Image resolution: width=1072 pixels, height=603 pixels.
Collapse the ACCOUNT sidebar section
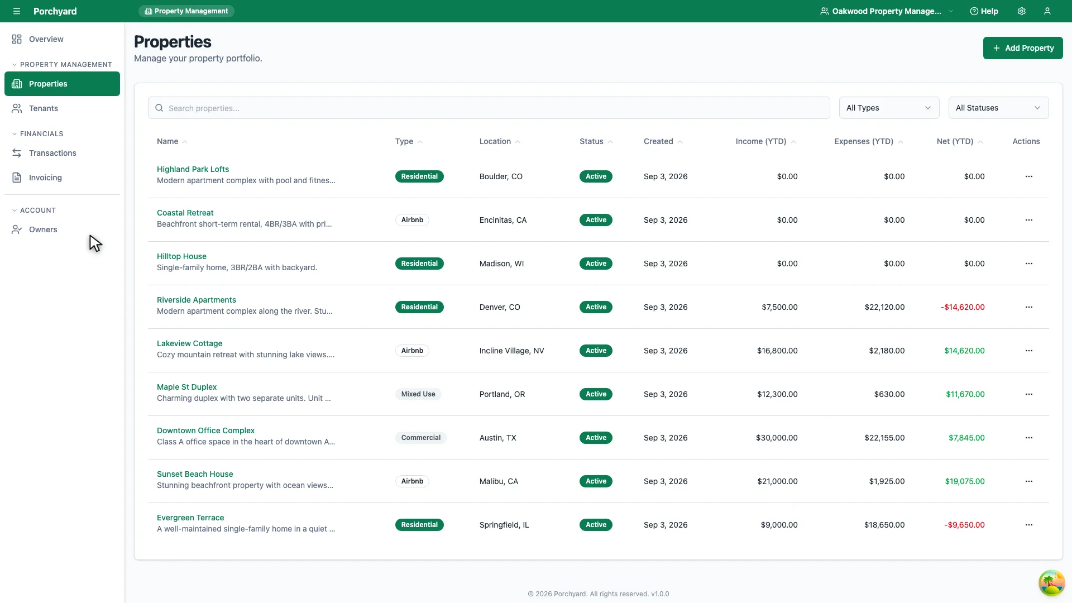(34, 210)
